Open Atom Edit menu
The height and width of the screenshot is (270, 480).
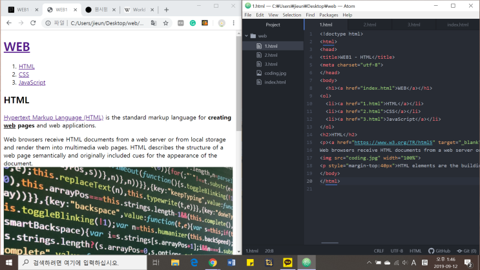pyautogui.click(x=260, y=15)
